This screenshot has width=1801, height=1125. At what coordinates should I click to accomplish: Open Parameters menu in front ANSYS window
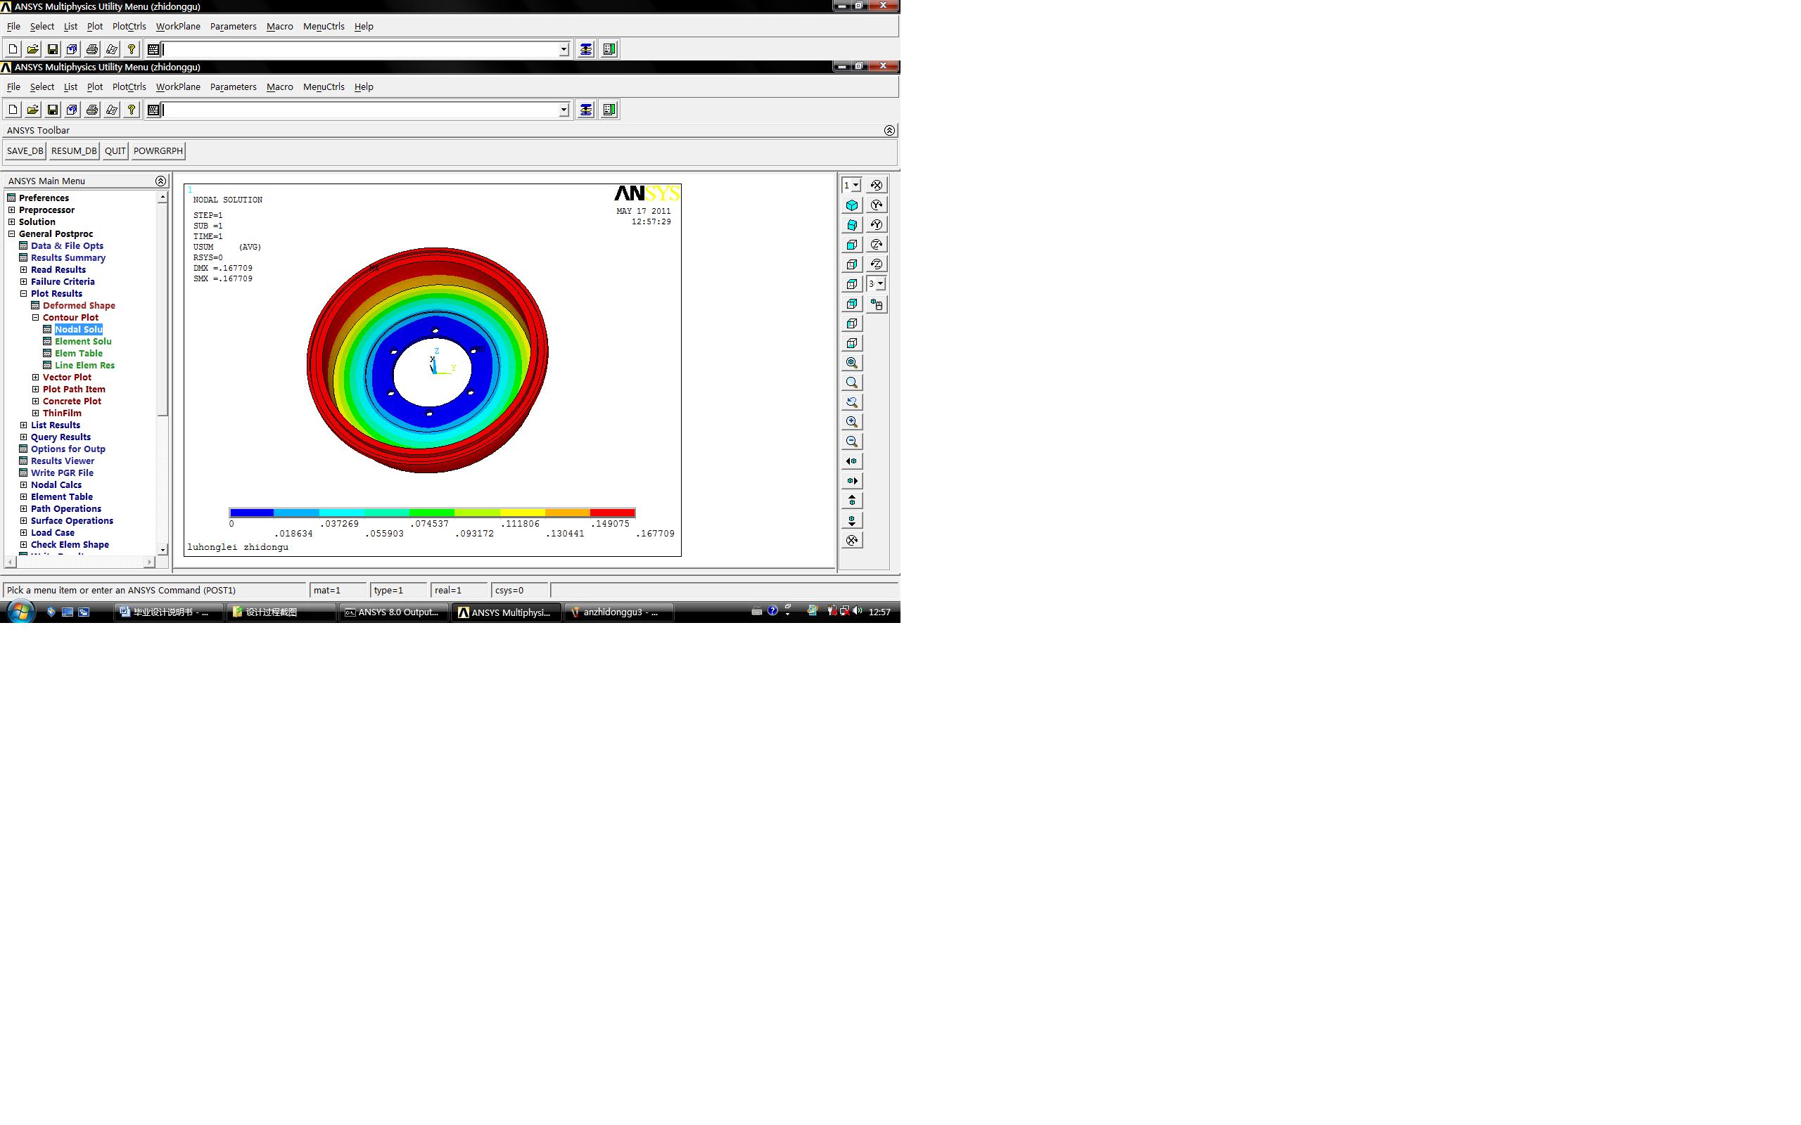(233, 87)
